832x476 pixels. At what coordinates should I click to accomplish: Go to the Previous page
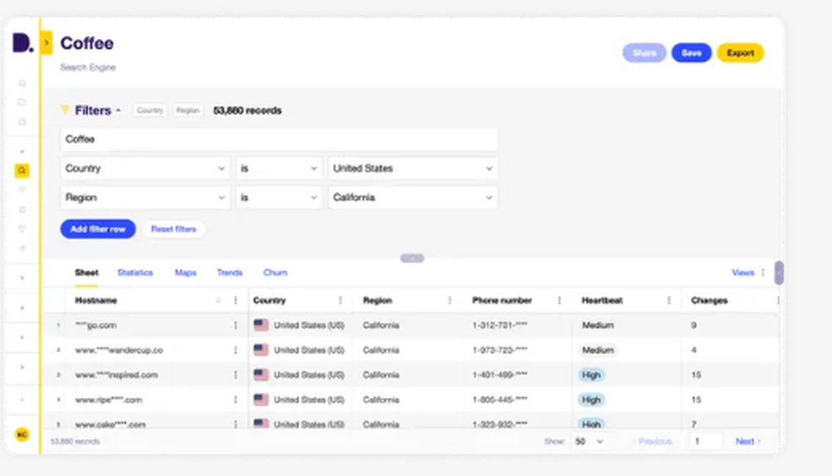coord(652,441)
